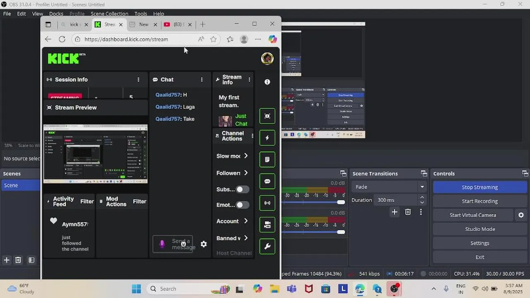Open Stream Info options menu
Image resolution: width=530 pixels, height=298 pixels.
pos(249,79)
